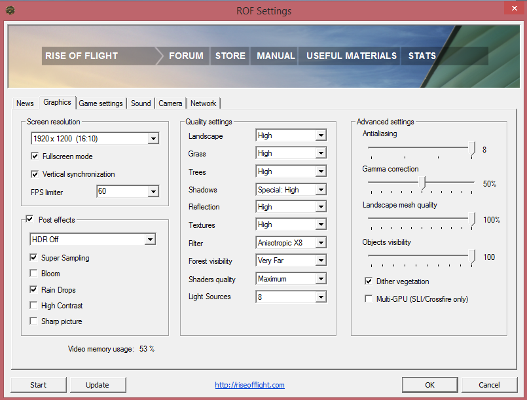Open the STATS banner link
This screenshot has height=400, width=527.
pyautogui.click(x=422, y=56)
